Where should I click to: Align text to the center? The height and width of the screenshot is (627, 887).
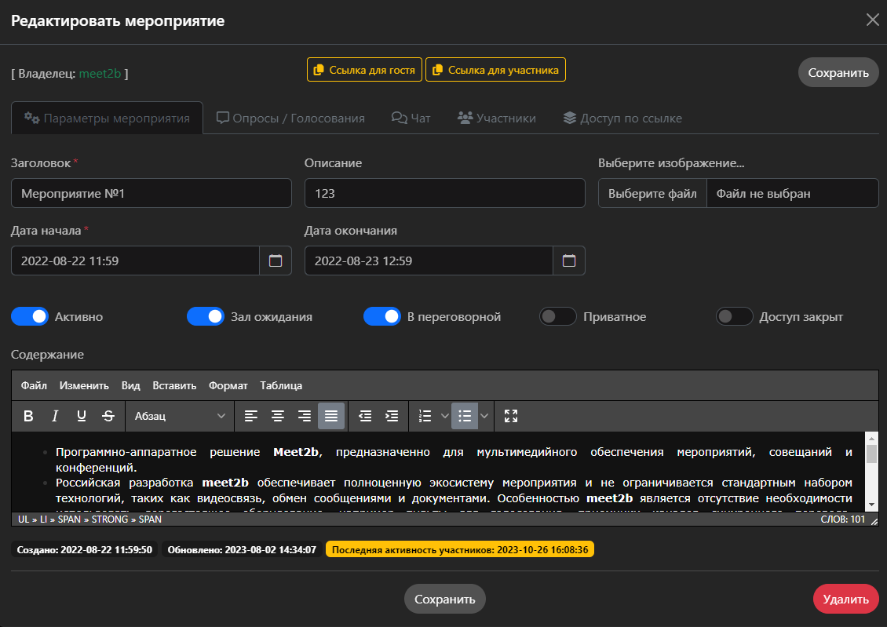(x=279, y=416)
